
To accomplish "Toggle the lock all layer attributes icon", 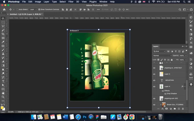I will [172, 60].
